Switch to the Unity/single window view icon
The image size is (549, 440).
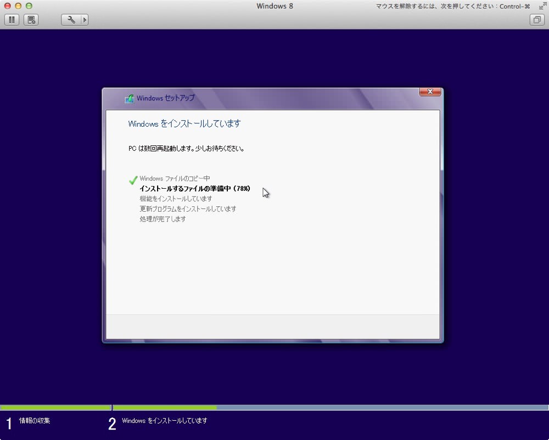(x=537, y=20)
